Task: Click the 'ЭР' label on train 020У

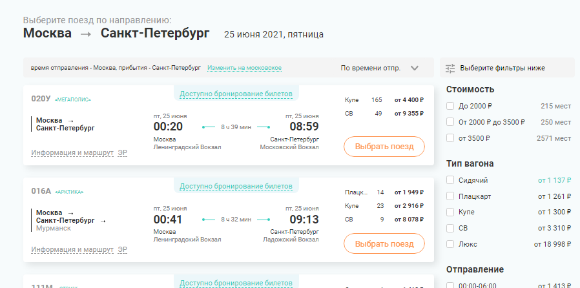Action: point(123,153)
